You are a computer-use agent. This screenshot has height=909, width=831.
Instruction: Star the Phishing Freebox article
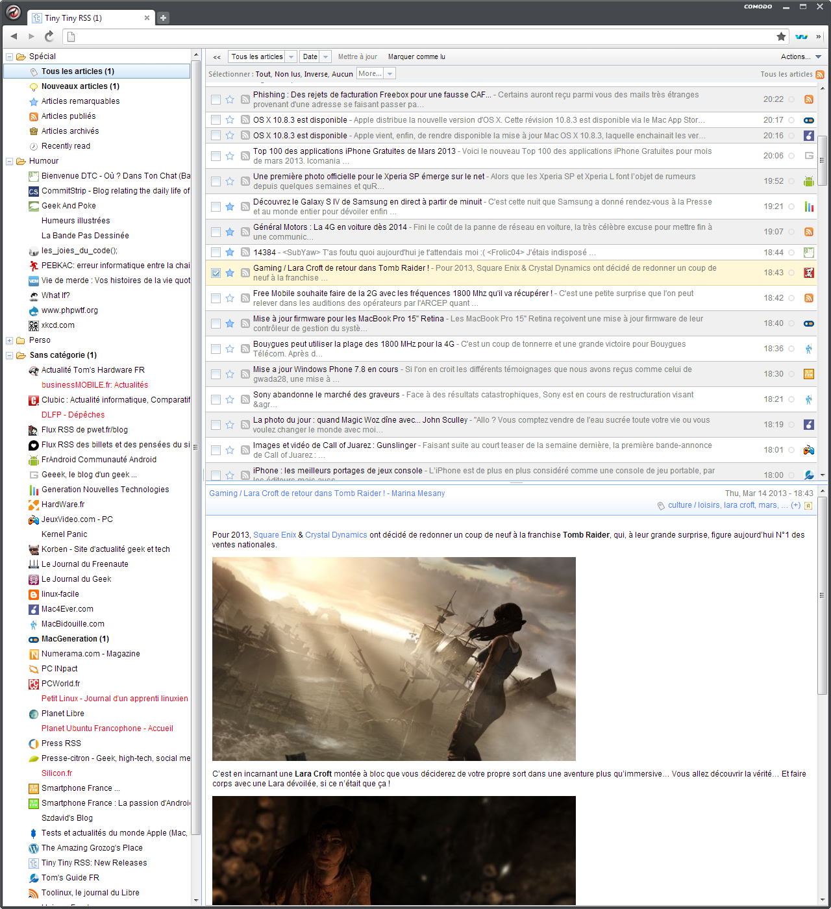tap(230, 99)
